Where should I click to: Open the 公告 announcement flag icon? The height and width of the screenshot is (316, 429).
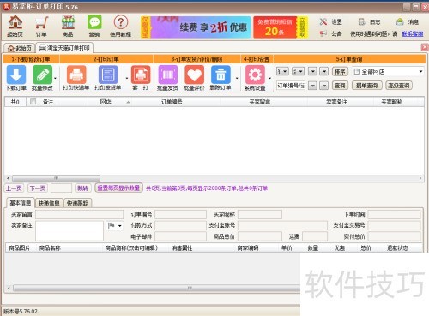pyautogui.click(x=323, y=33)
